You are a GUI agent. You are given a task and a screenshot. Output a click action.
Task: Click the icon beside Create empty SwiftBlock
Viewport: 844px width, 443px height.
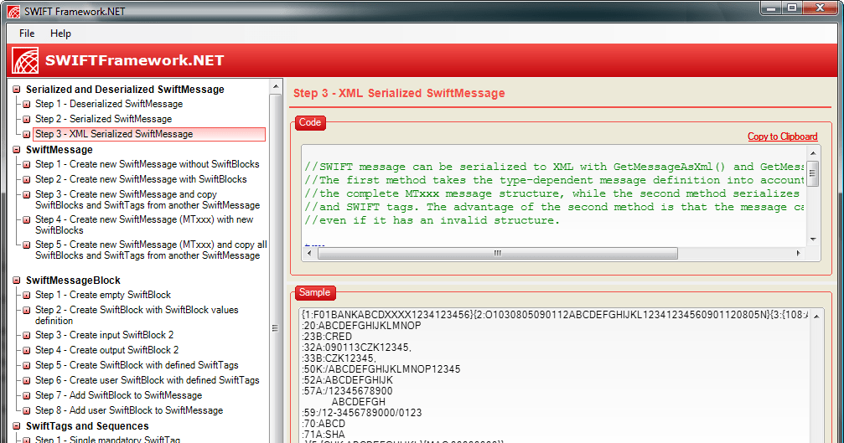(x=26, y=295)
